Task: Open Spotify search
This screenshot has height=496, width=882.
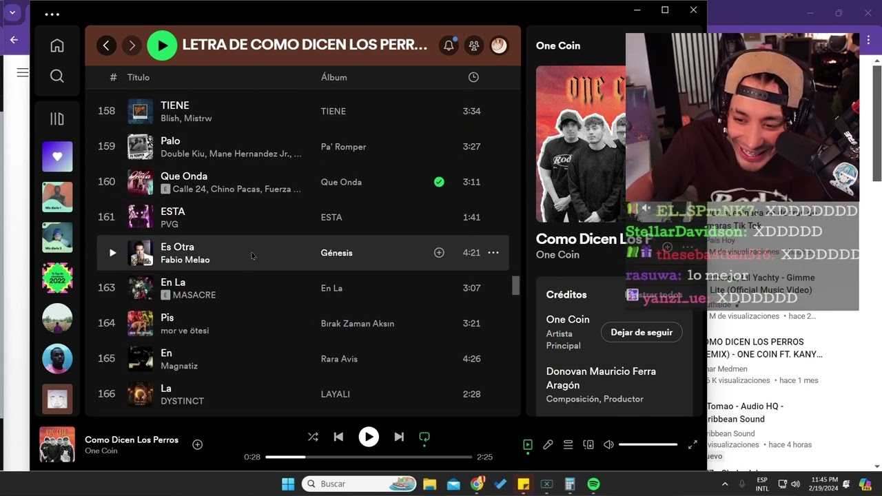Action: pos(57,76)
